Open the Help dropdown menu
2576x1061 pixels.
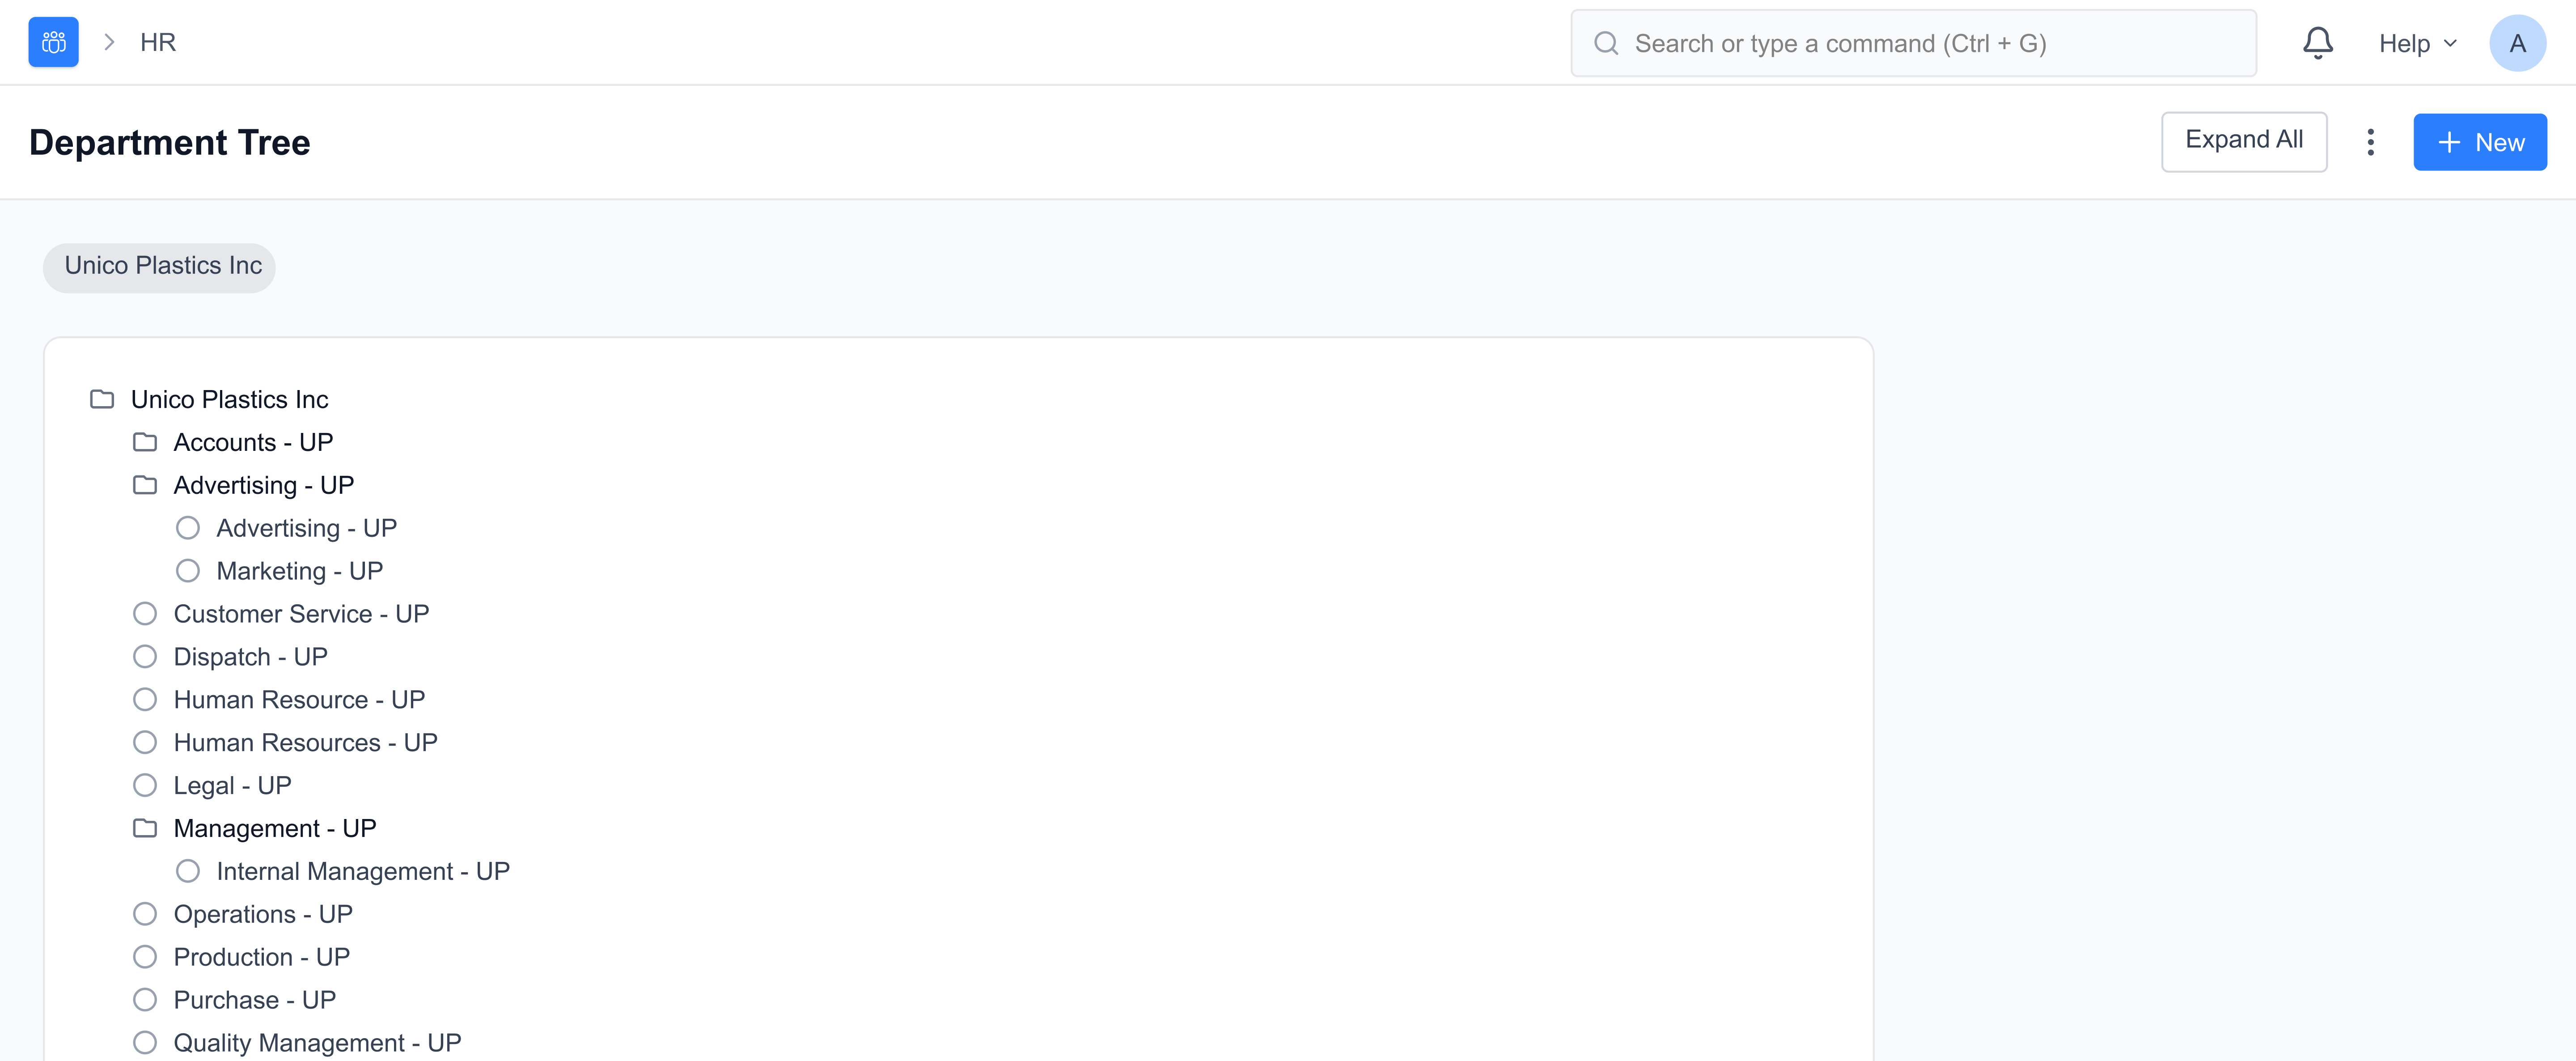(2416, 43)
